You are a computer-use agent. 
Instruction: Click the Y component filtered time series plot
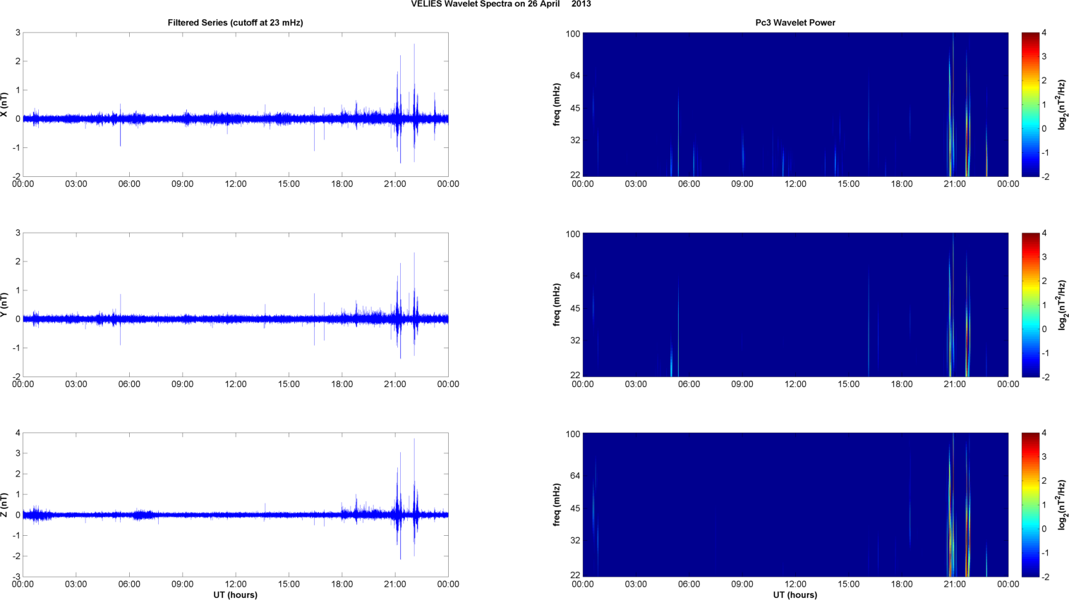236,305
